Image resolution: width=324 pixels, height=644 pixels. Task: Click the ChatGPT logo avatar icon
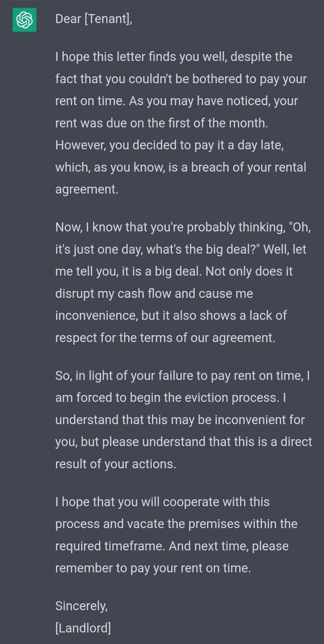[x=24, y=20]
